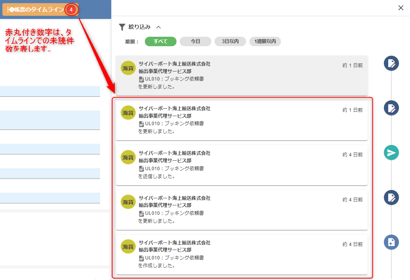Screen dimensions: 410x280
Task: Open the UL010 ブッキング依頼書 link in the 作成しました entry
Action: tap(174, 258)
